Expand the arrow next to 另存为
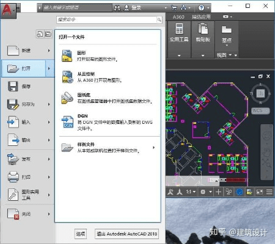 pyautogui.click(x=49, y=104)
